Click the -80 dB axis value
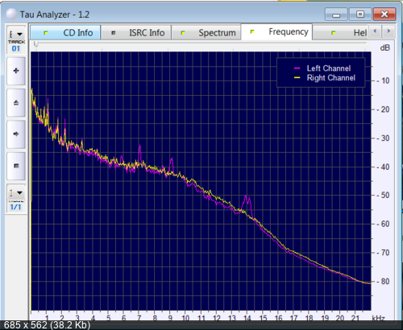 [383, 282]
